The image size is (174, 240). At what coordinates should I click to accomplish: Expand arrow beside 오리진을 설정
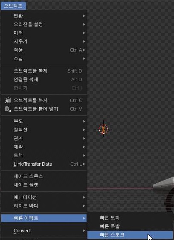pyautogui.click(x=84, y=24)
